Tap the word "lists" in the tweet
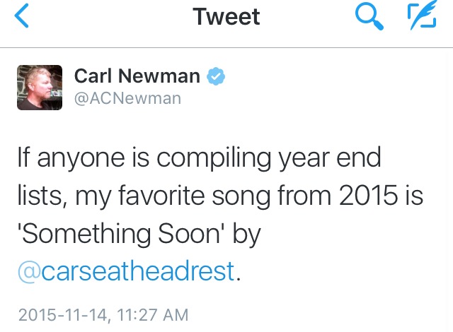This screenshot has height=332, width=453. [x=40, y=196]
